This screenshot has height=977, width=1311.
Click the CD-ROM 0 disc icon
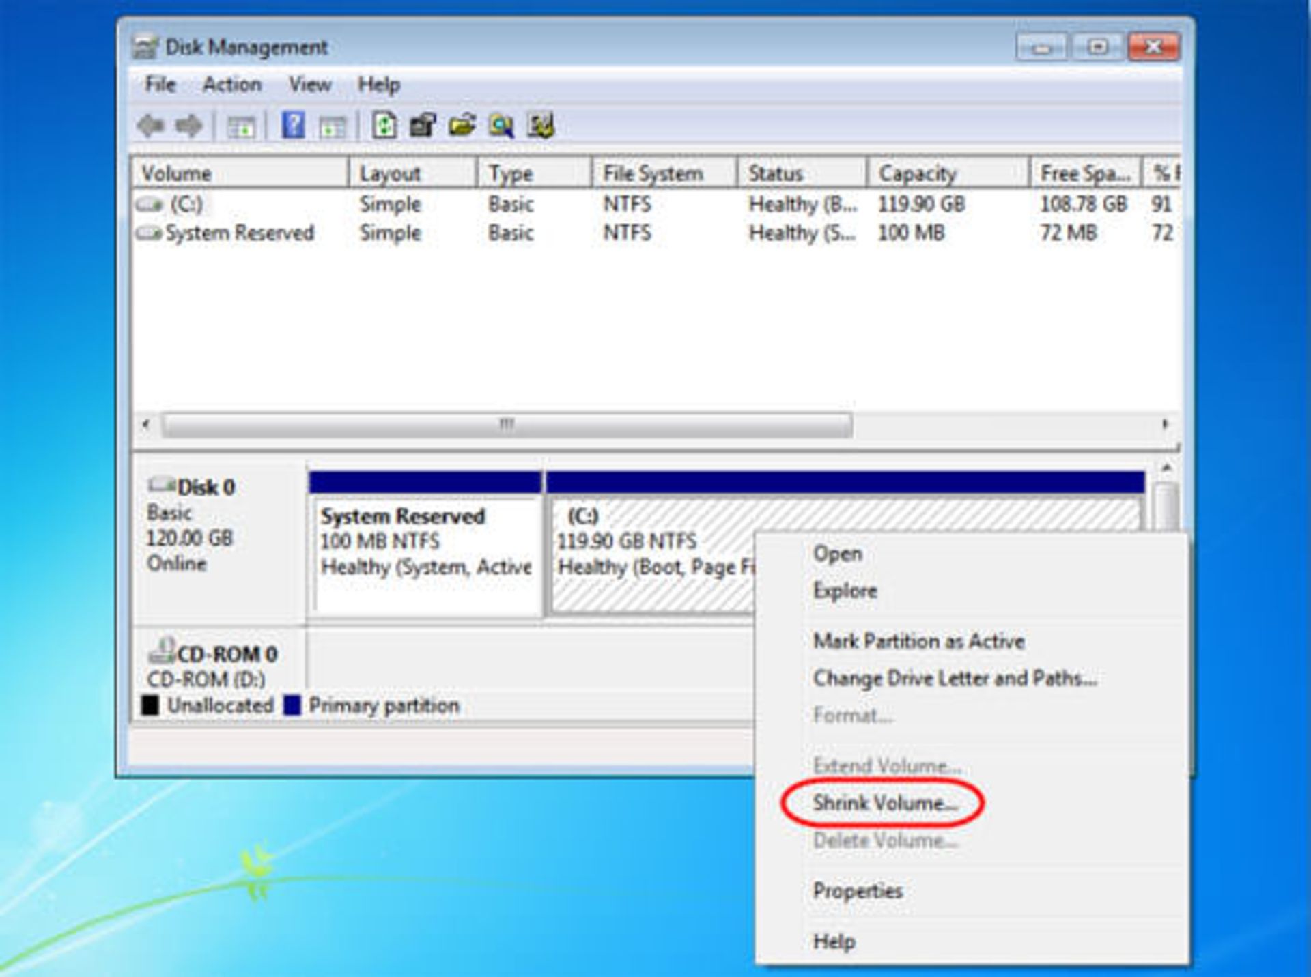tap(161, 651)
